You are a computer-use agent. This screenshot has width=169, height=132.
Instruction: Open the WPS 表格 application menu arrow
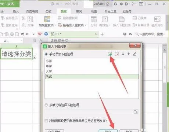(x=18, y=4)
